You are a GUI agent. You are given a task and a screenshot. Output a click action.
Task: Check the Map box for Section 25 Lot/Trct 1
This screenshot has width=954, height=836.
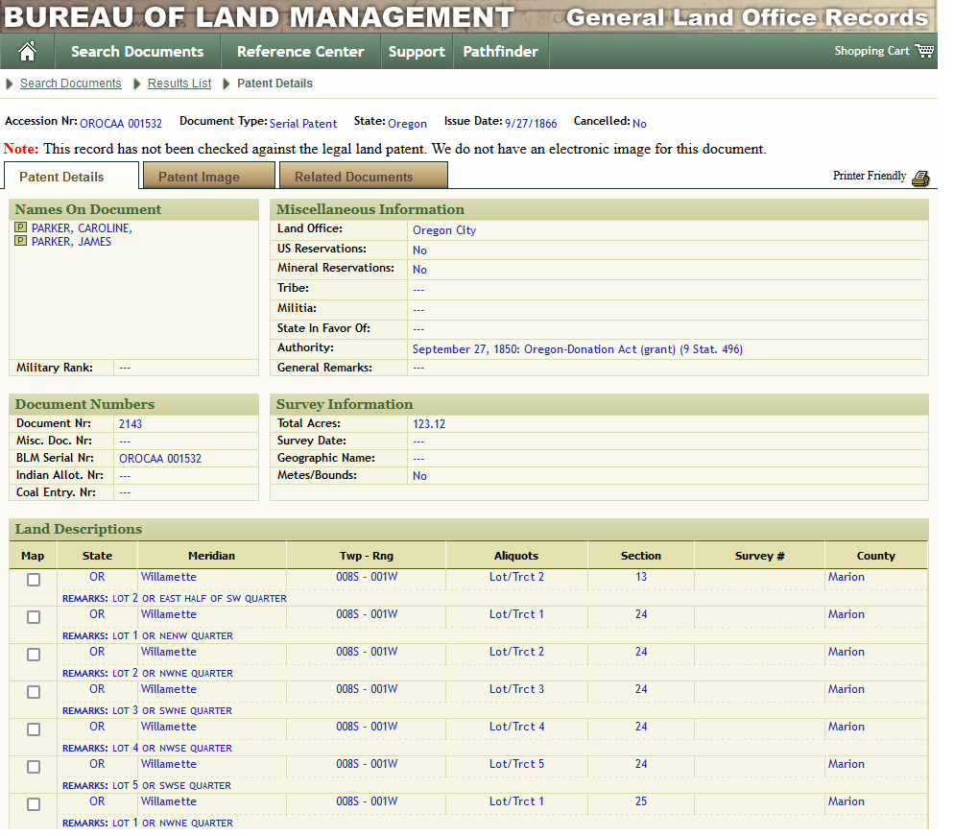click(34, 804)
